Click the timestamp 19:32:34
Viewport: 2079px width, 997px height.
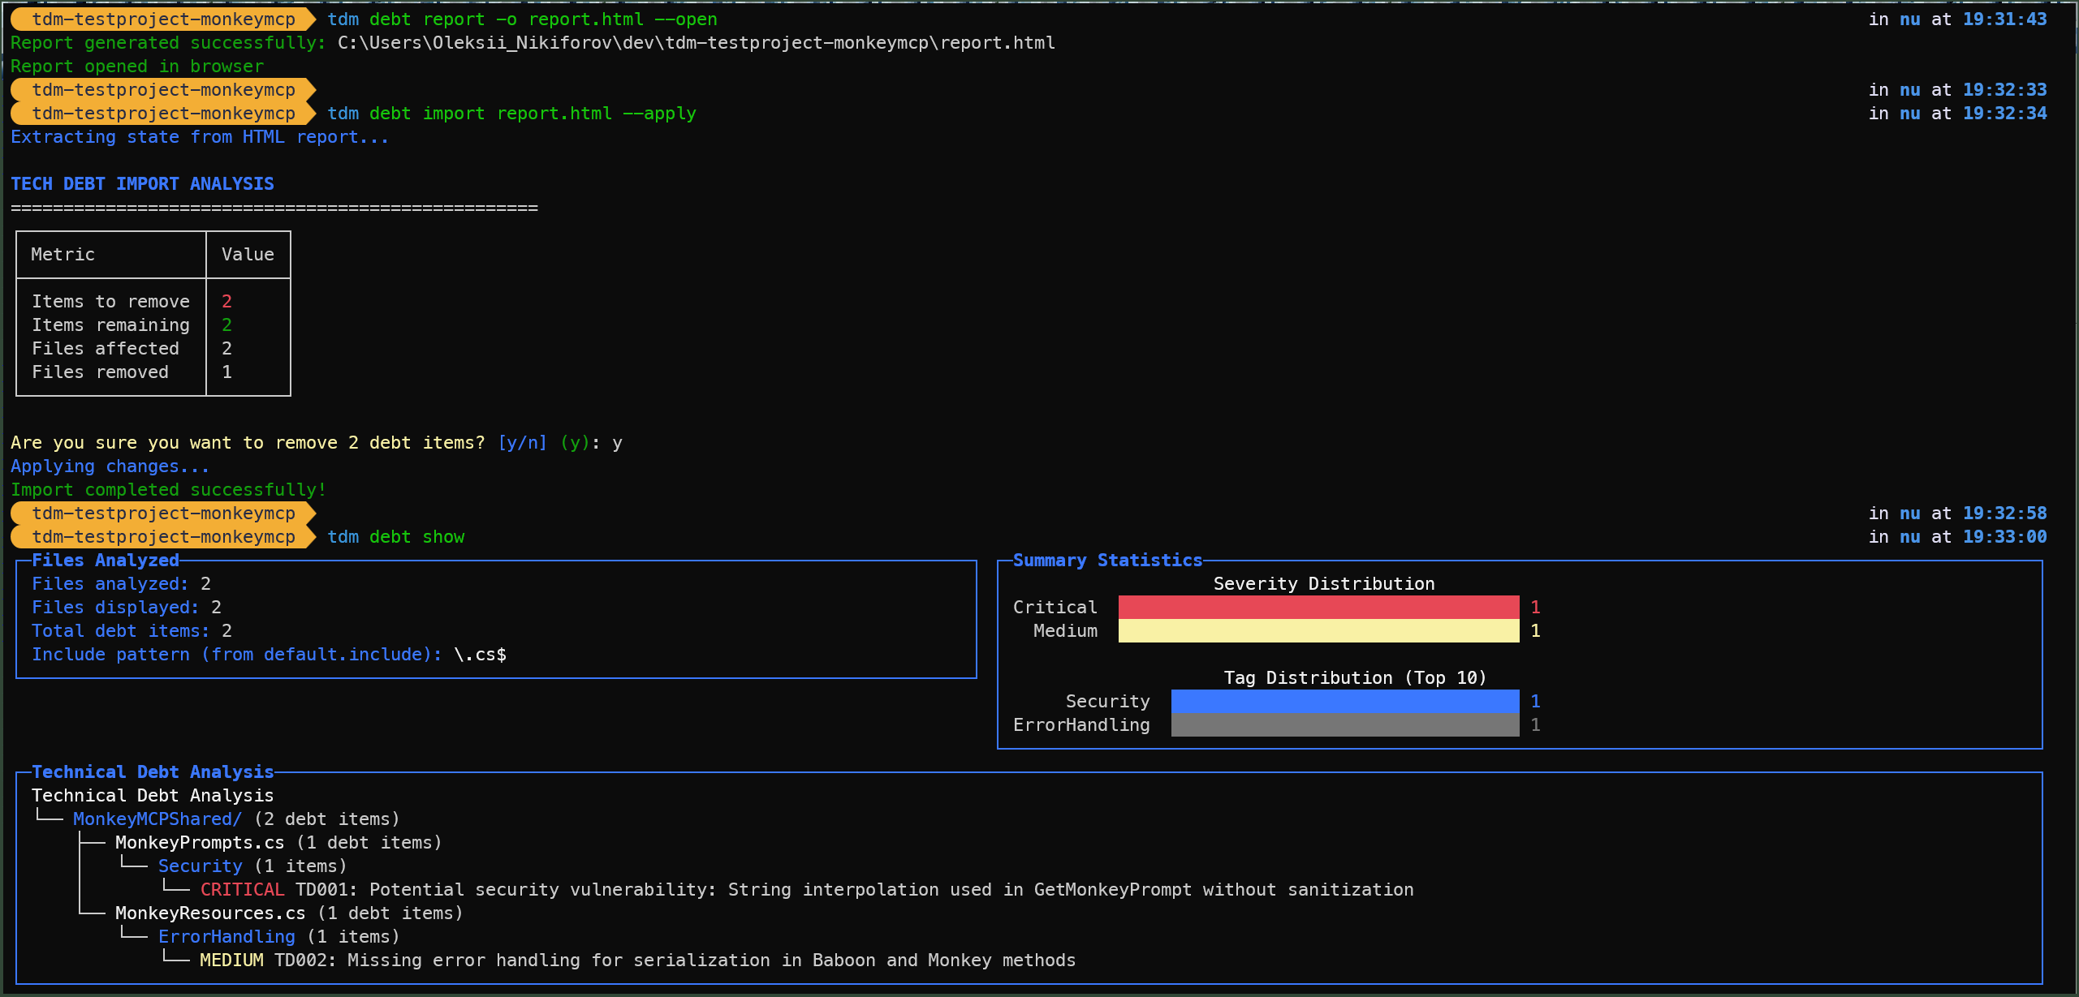2004,114
